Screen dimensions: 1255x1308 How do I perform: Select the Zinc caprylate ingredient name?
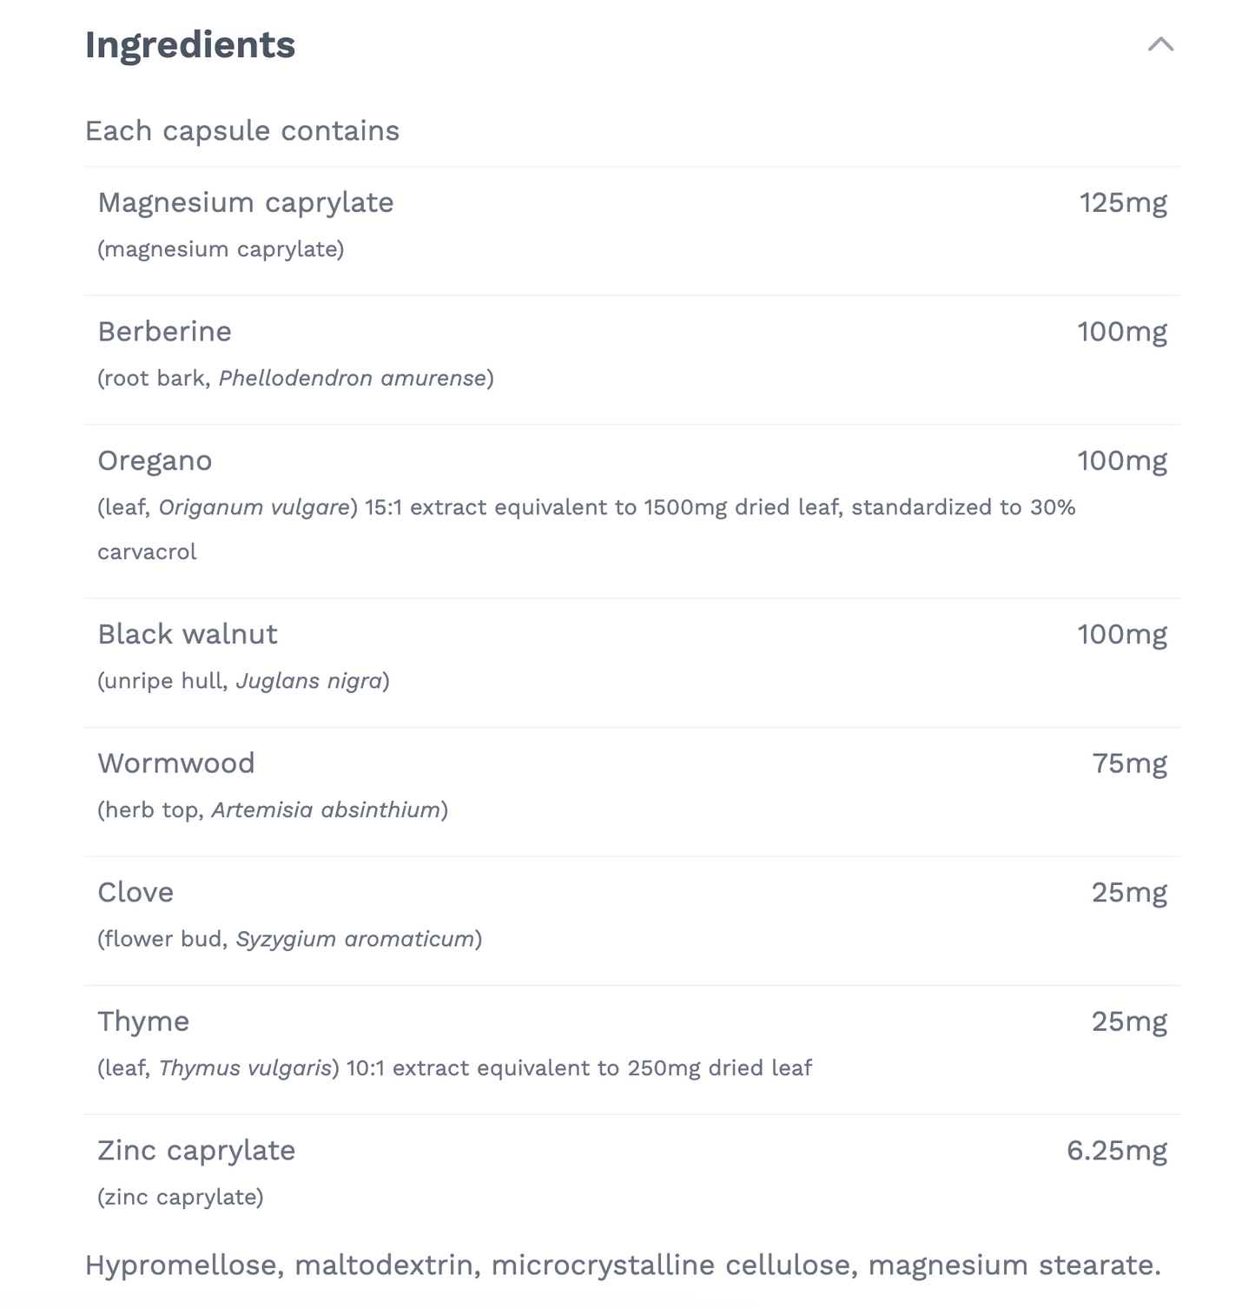[x=196, y=1151]
